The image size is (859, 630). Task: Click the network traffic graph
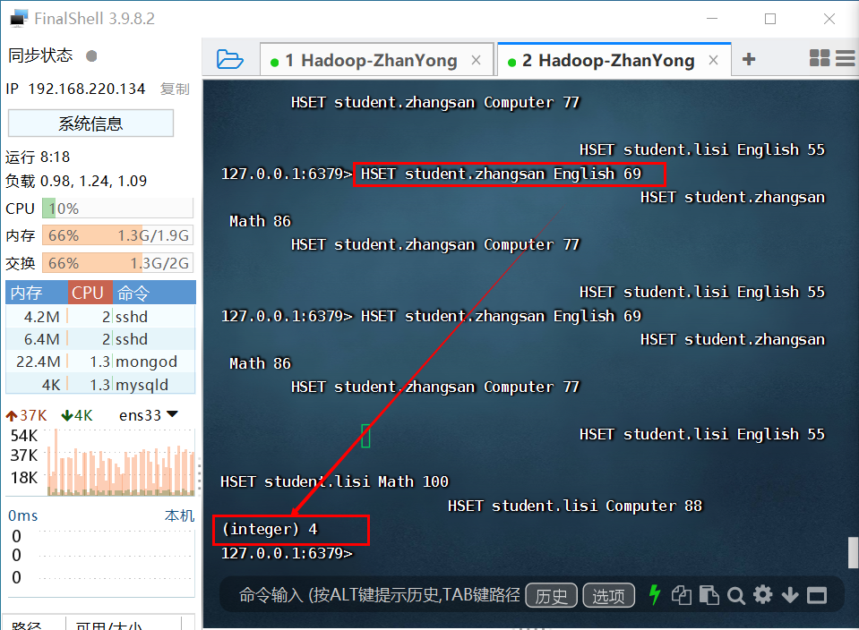click(121, 463)
